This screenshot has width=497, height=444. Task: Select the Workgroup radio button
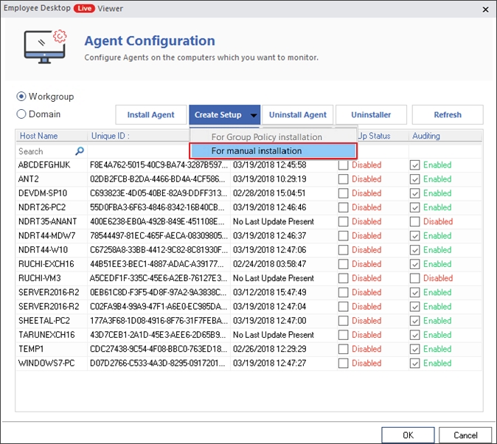21,97
